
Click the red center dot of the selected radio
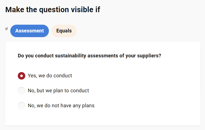[x=22, y=76]
